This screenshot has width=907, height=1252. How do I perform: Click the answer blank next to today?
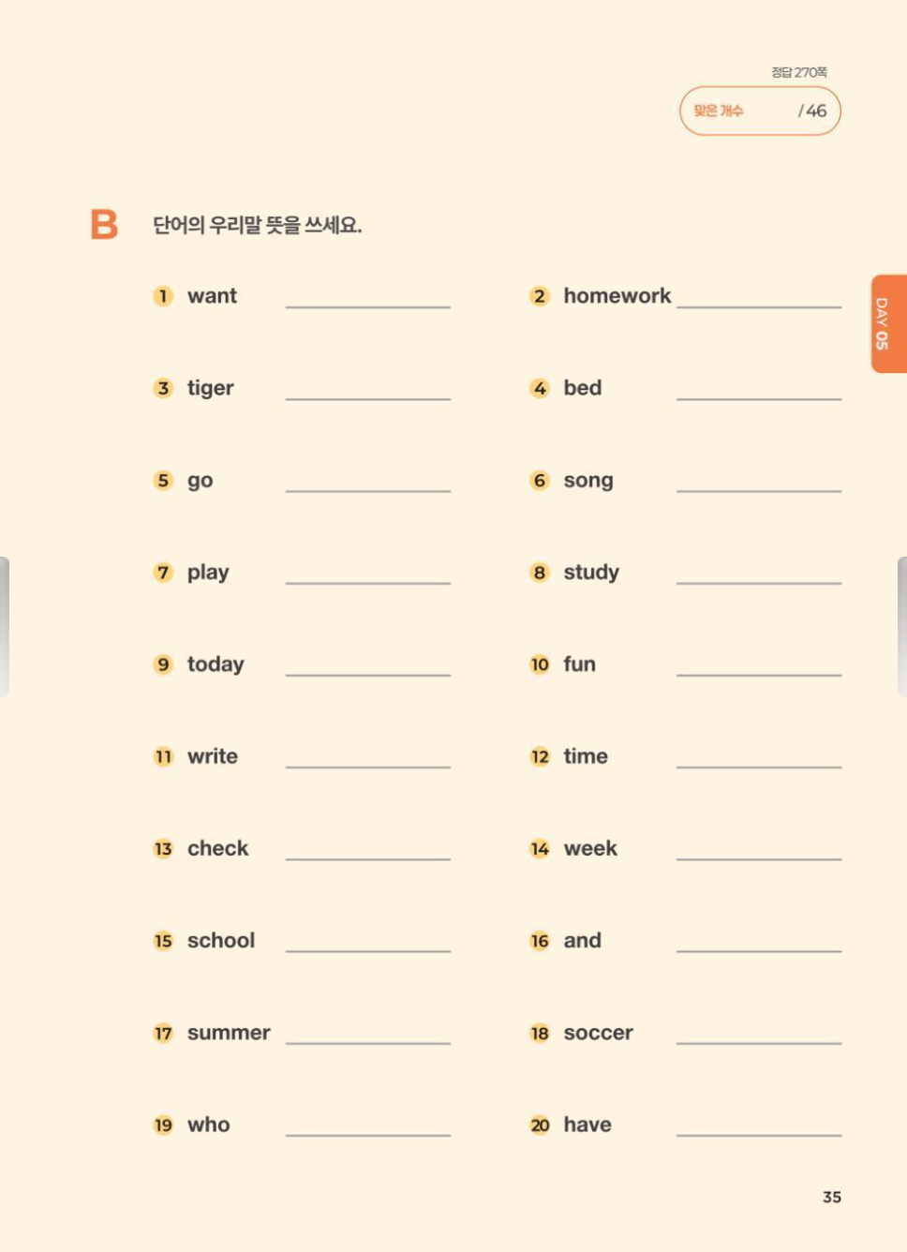point(367,664)
